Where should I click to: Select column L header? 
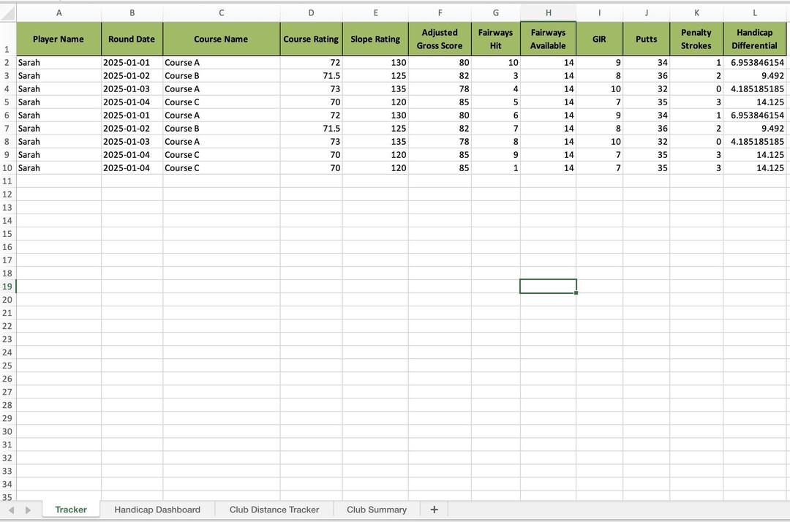(755, 12)
